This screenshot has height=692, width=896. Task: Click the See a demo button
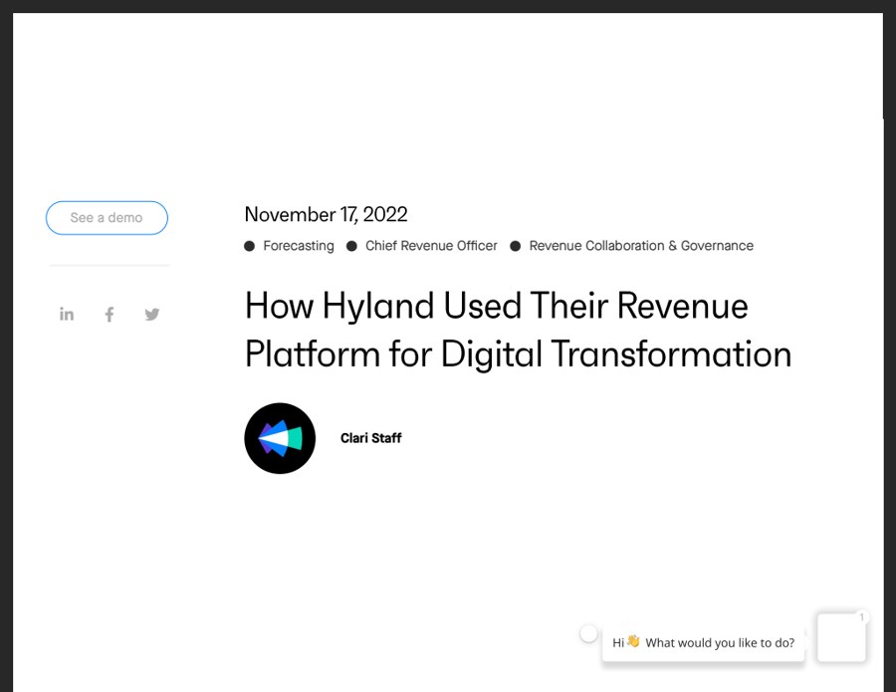(107, 218)
